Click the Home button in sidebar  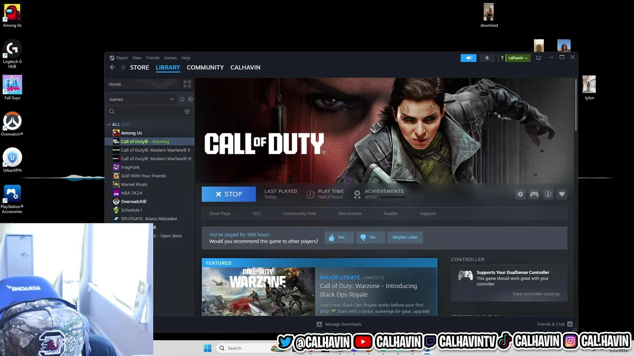pyautogui.click(x=143, y=84)
